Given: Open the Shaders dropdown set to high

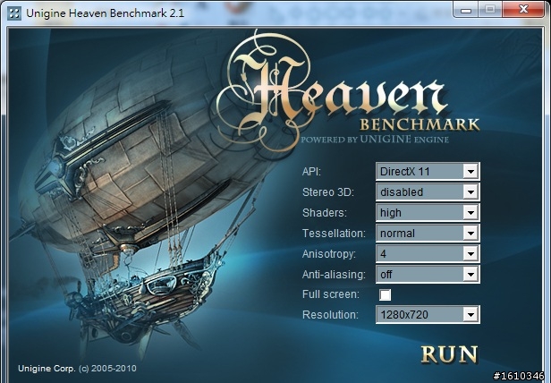Looking at the screenshot, I should coord(428,212).
